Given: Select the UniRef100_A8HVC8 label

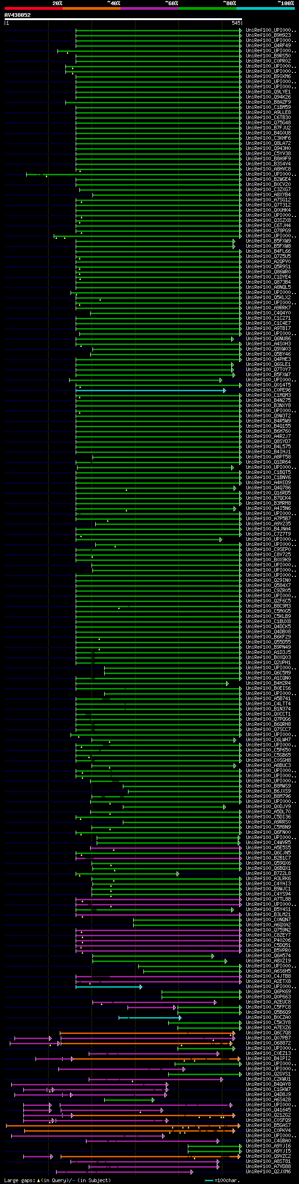Looking at the screenshot, I should [268, 169].
